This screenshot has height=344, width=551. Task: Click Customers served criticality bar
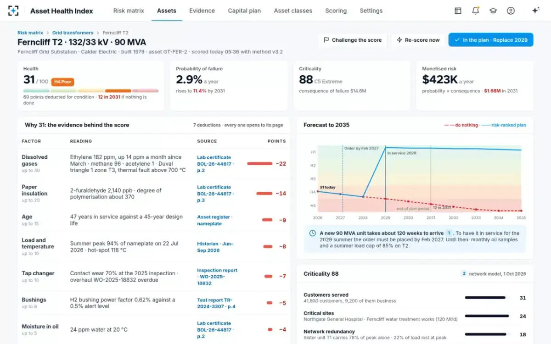pyautogui.click(x=485, y=298)
